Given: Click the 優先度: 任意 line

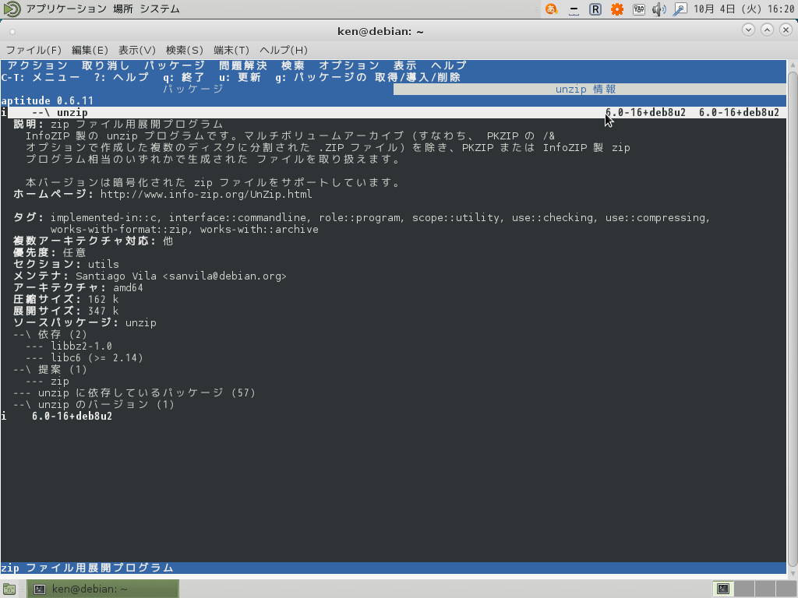Looking at the screenshot, I should tap(49, 252).
